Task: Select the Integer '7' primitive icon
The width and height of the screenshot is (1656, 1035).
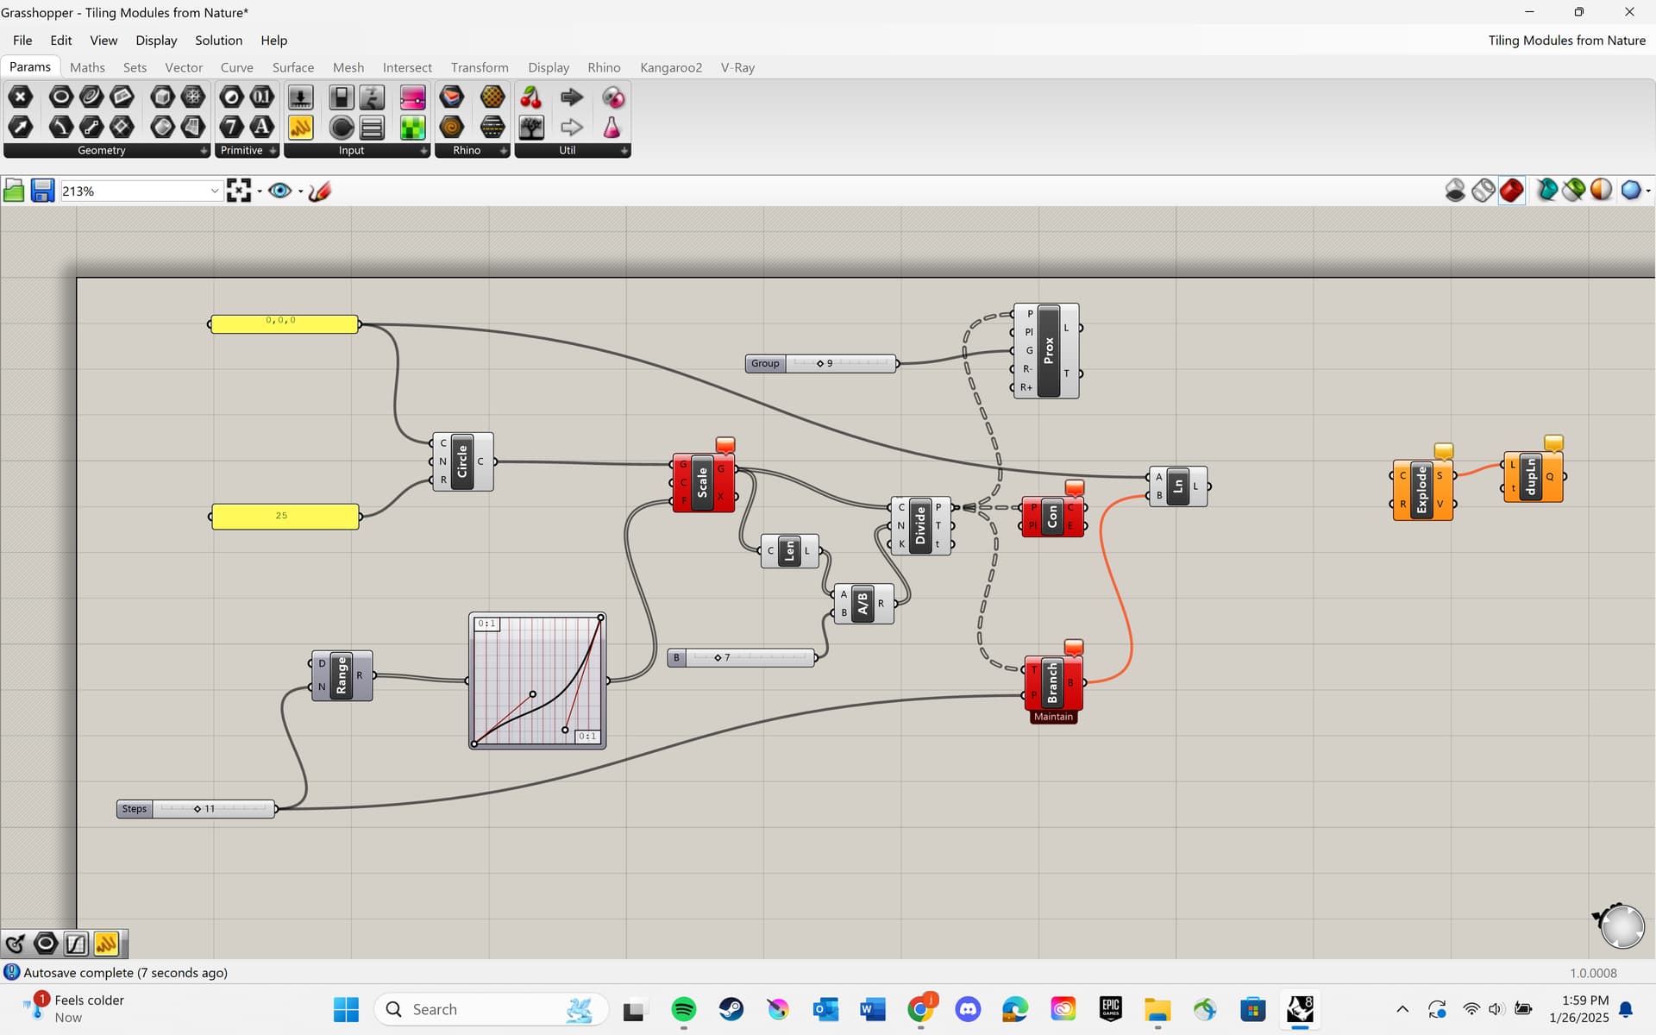Action: coord(231,128)
